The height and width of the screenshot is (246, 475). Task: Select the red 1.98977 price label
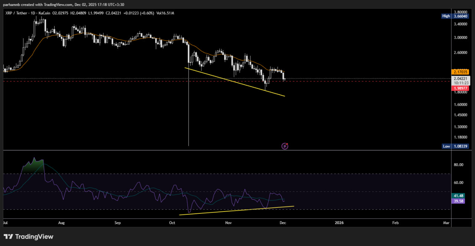[461, 88]
